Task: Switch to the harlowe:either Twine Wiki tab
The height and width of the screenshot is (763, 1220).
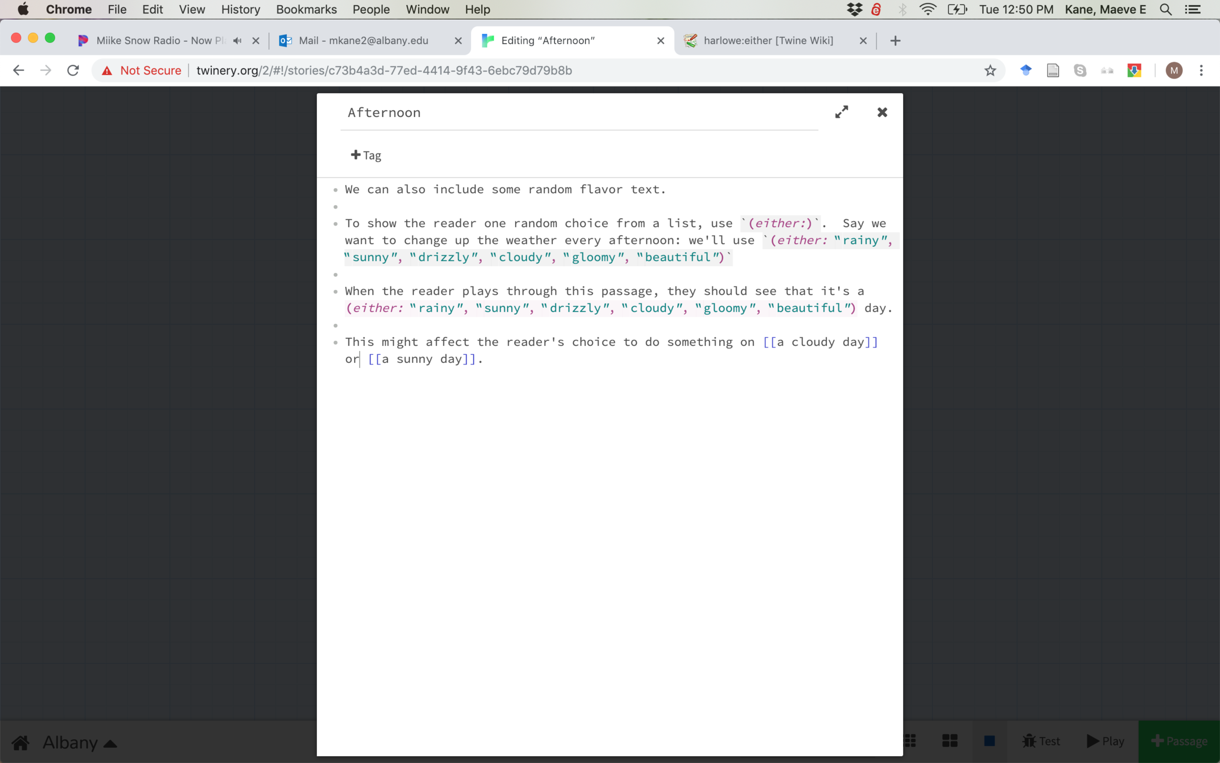Action: pyautogui.click(x=768, y=41)
